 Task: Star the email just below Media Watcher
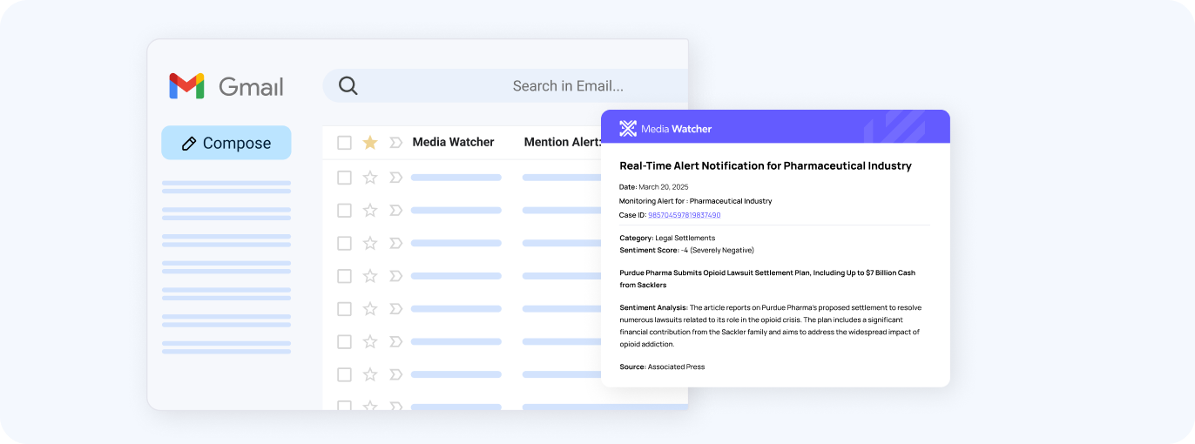(x=370, y=178)
